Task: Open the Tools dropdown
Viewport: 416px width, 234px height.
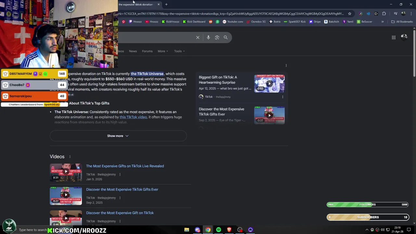Action: [x=179, y=51]
